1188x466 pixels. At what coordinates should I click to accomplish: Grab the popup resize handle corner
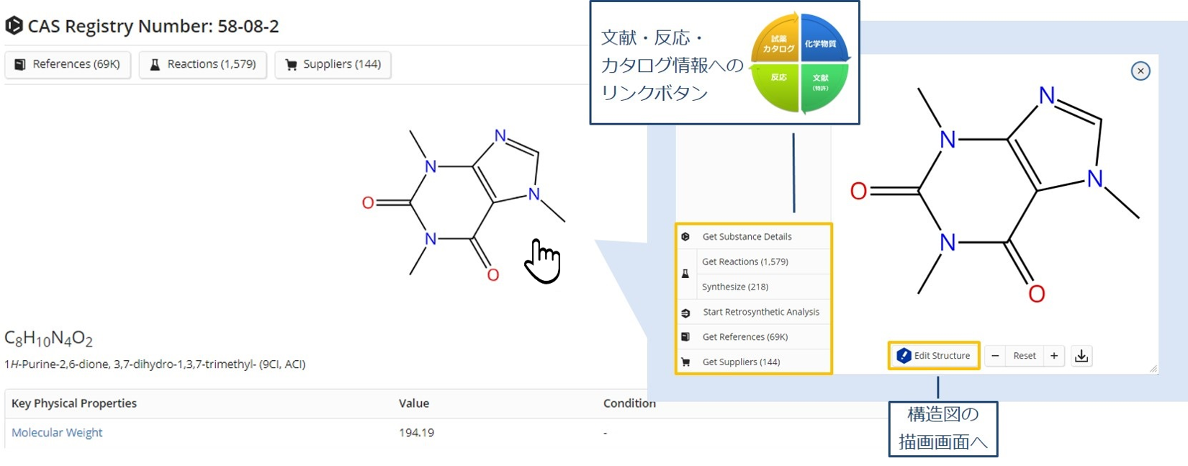(1153, 369)
